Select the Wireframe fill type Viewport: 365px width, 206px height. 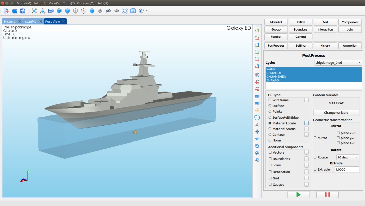[x=270, y=100]
